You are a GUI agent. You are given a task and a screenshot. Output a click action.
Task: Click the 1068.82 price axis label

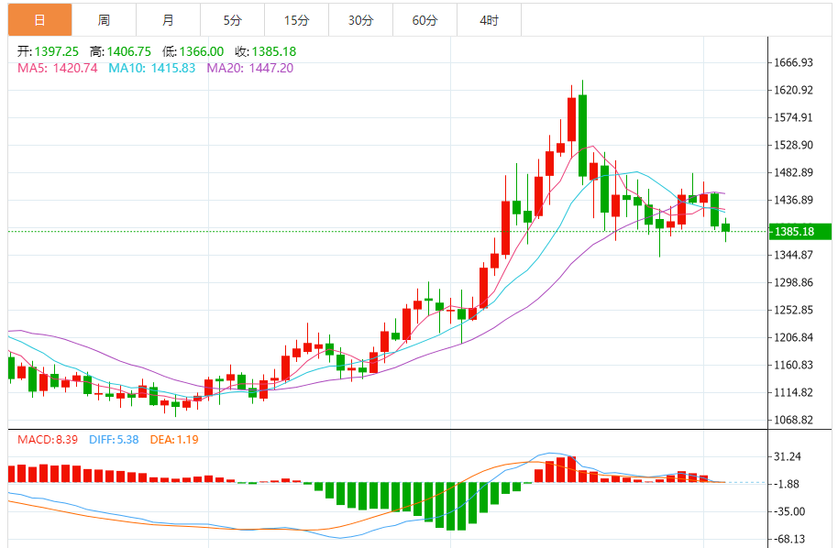[794, 420]
